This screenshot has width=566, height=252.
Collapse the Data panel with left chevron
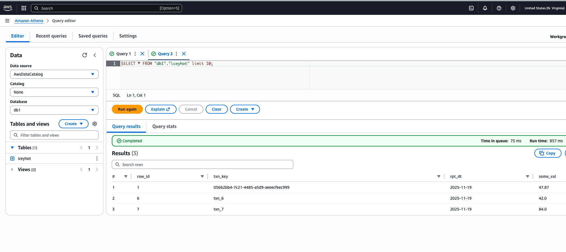[95, 55]
